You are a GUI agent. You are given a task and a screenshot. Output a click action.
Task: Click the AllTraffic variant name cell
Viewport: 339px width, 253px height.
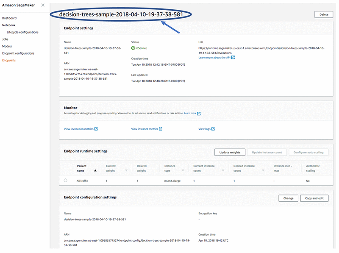coord(82,181)
